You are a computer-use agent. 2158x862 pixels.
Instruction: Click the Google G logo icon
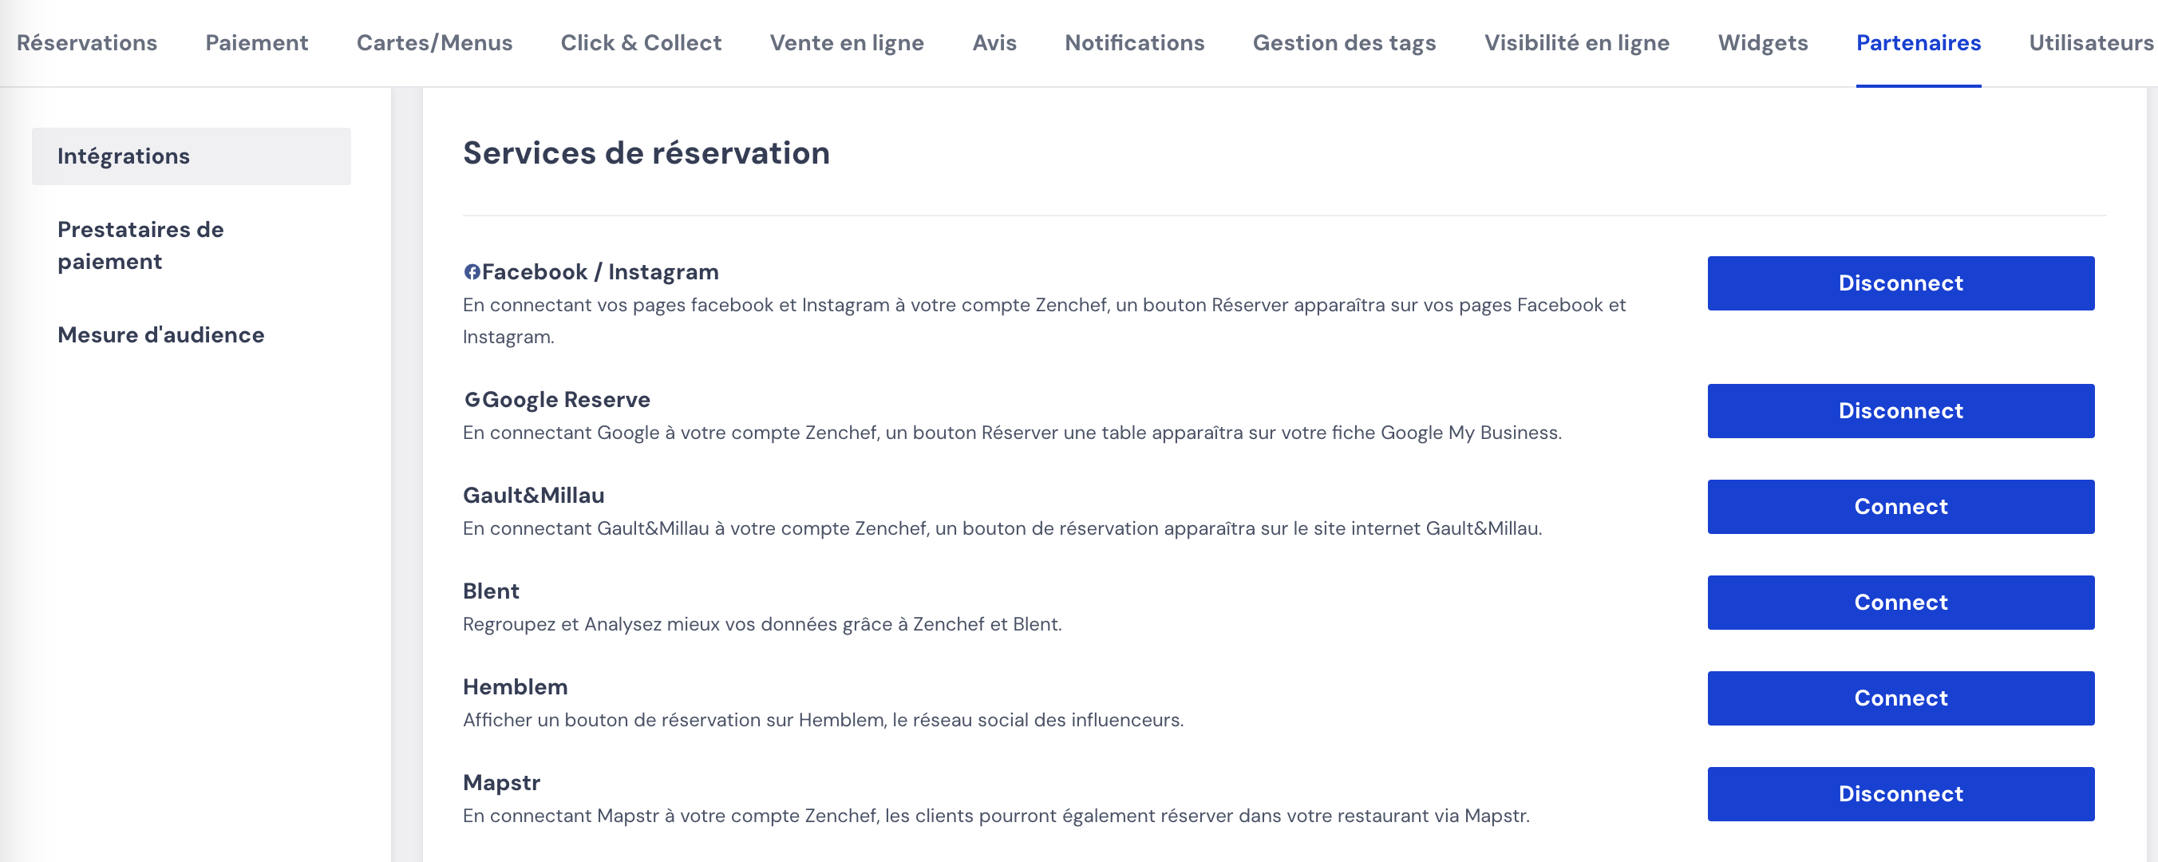(x=472, y=400)
